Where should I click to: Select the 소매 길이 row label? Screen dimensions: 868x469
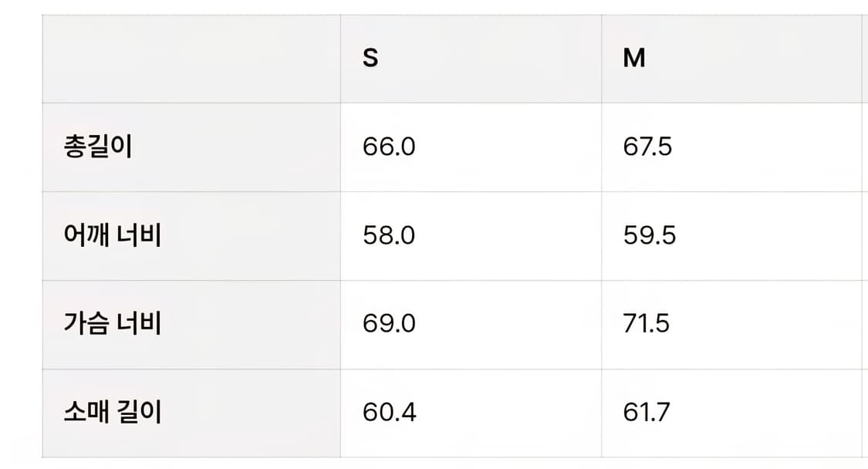(113, 412)
